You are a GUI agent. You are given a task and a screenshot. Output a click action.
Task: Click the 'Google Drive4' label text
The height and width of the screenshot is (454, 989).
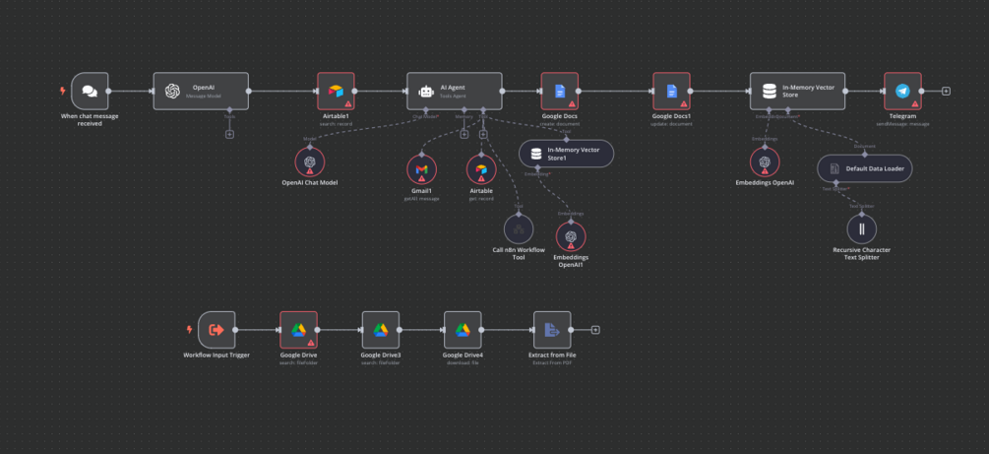coord(463,355)
